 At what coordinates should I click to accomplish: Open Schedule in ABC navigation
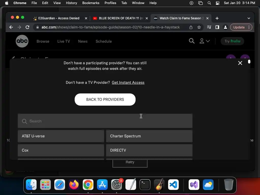click(x=104, y=41)
